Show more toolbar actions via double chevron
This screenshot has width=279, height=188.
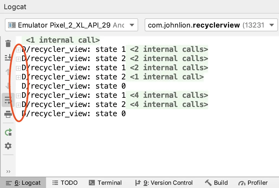(8, 172)
